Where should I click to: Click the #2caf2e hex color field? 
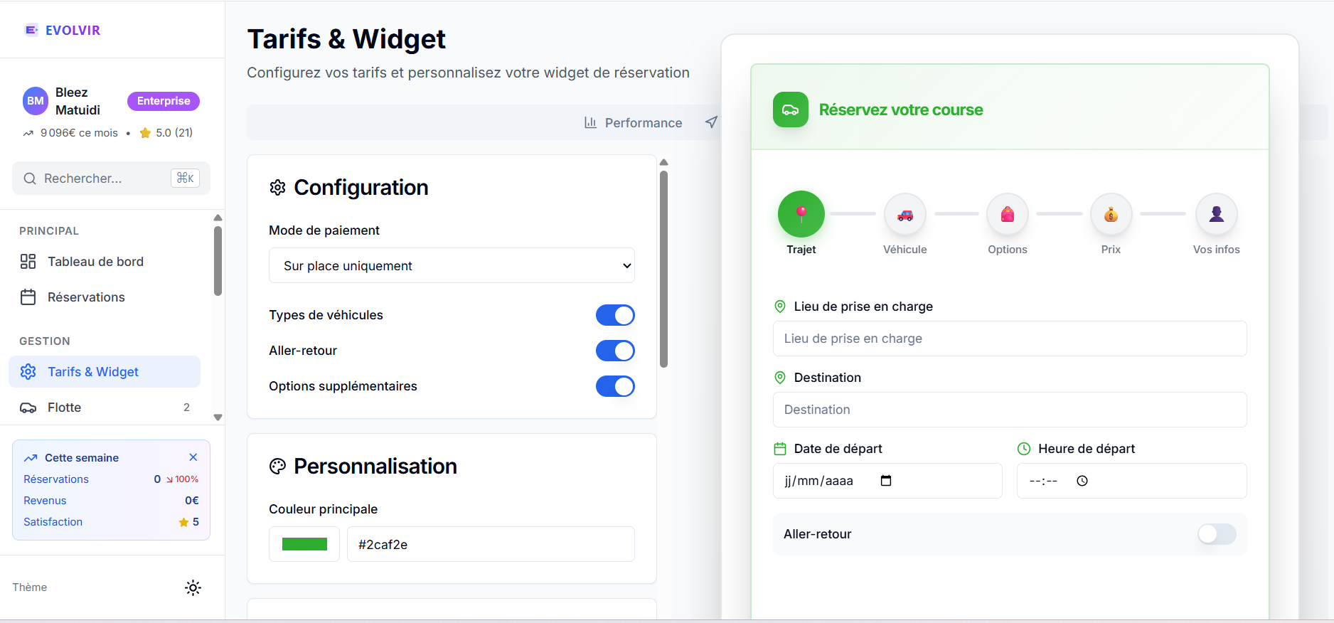point(491,544)
